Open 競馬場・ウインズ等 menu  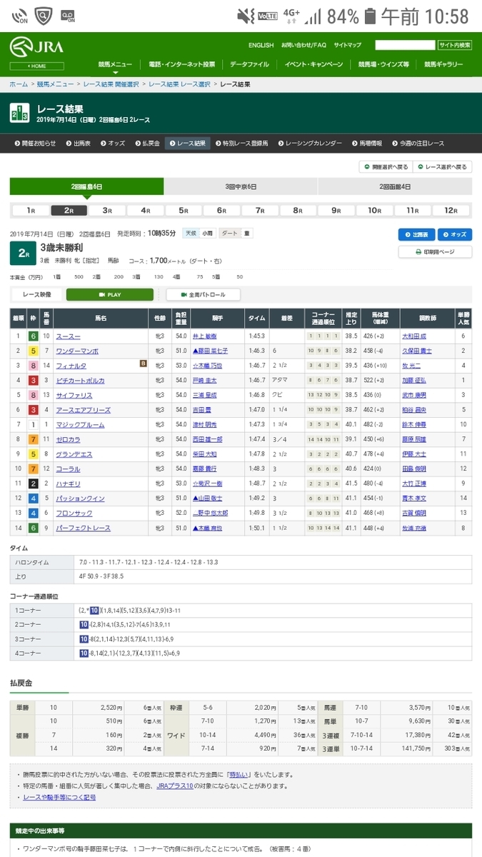(x=382, y=64)
